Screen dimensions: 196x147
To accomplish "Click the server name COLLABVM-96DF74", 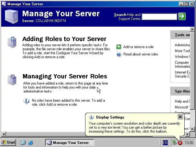I will [51, 21].
